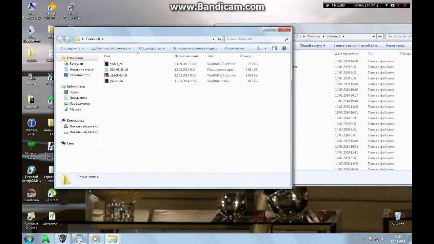The image size is (434, 244).
Task: Focus the Поиск: Папки dll search field
Action: click(257, 39)
